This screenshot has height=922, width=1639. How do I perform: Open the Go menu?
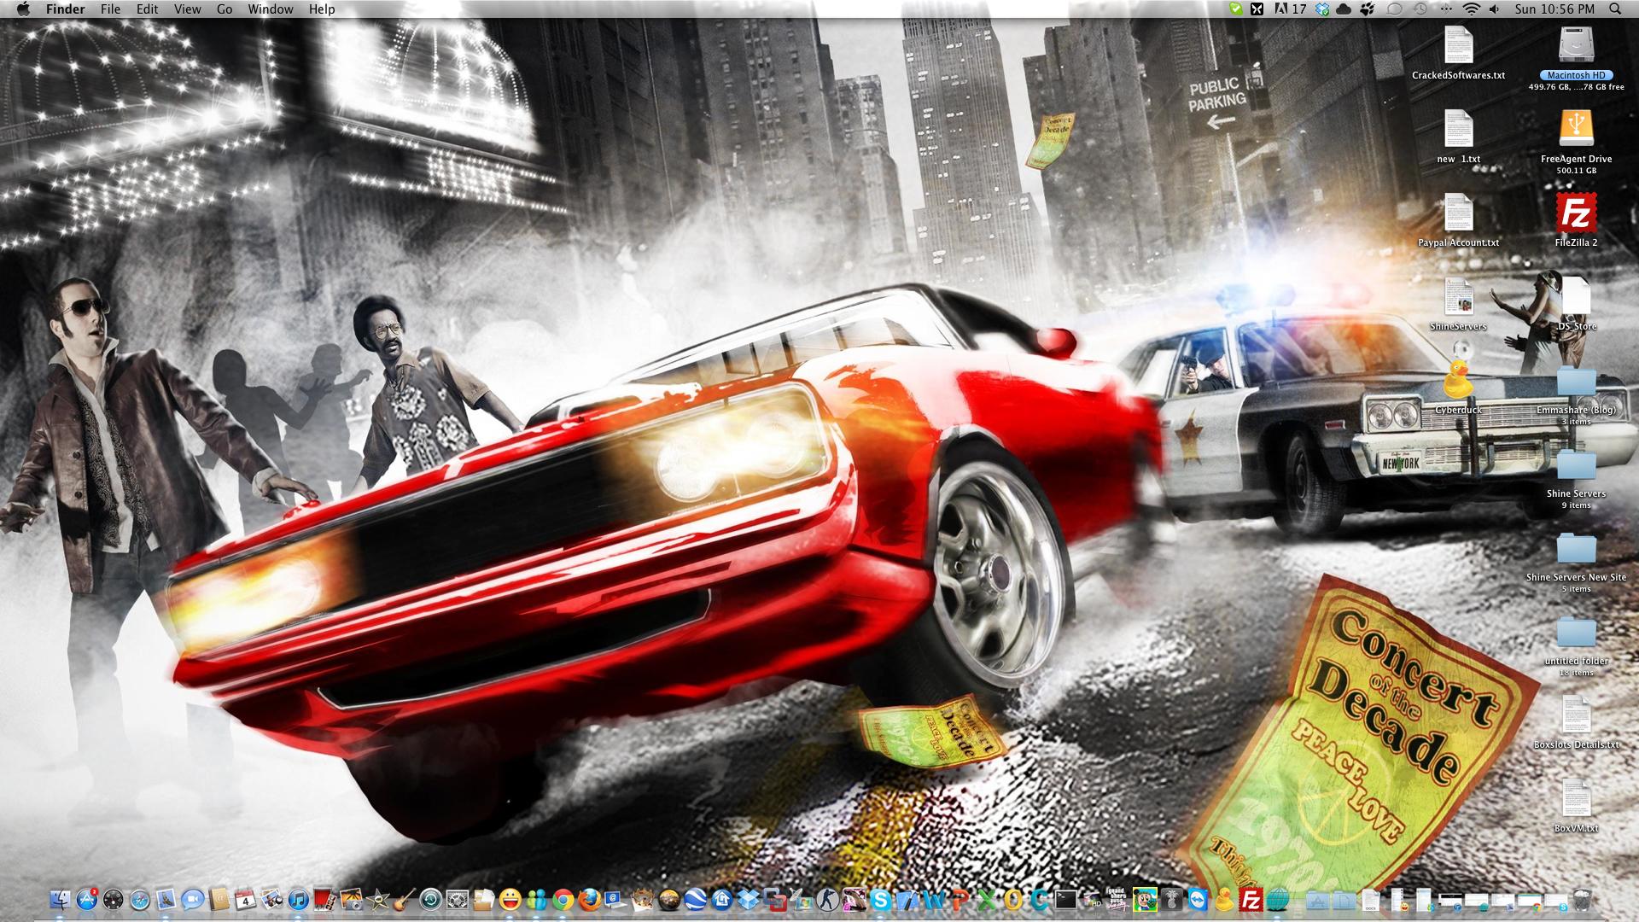[x=225, y=9]
